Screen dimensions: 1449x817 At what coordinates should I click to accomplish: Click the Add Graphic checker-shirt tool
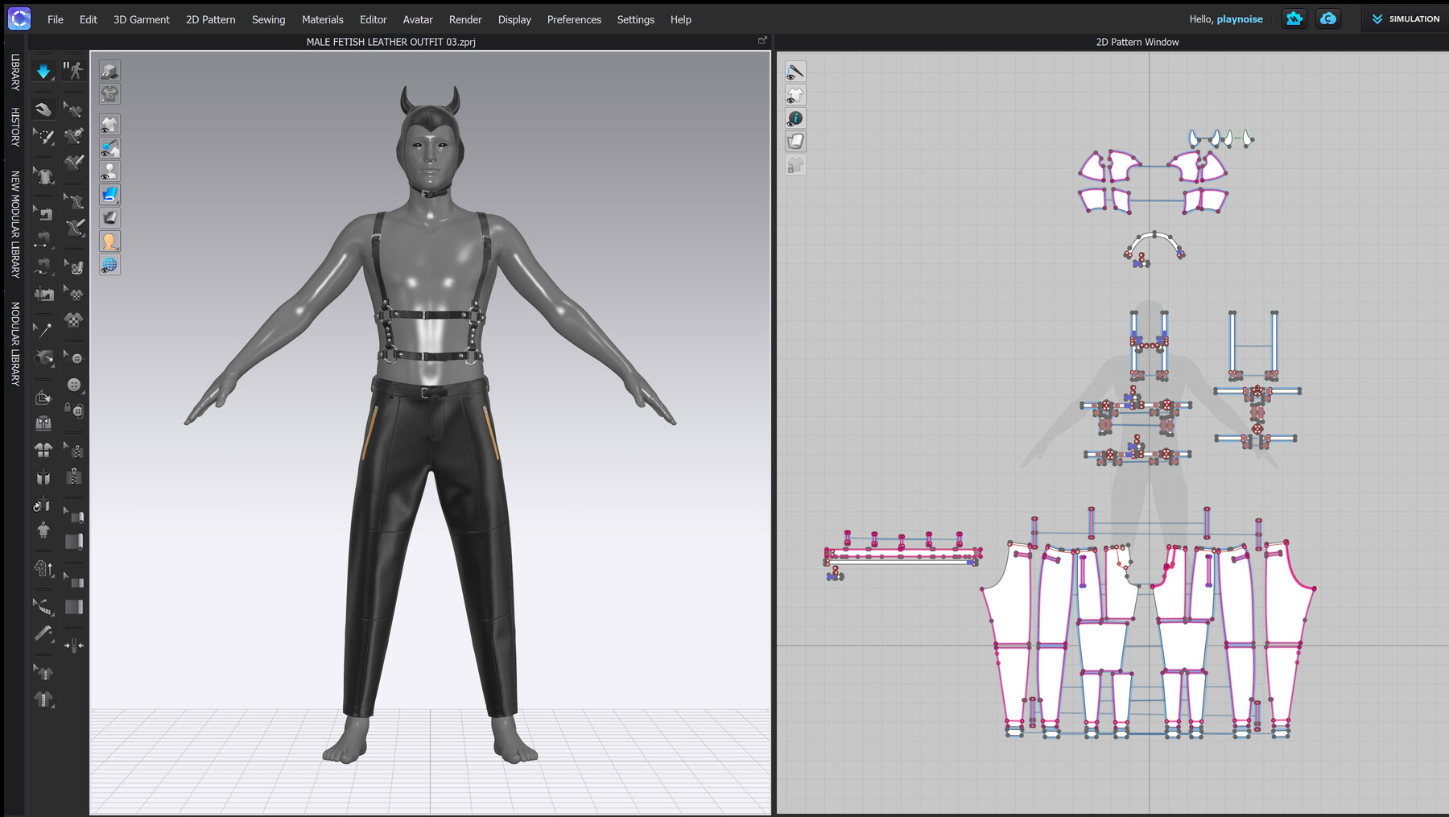click(73, 320)
